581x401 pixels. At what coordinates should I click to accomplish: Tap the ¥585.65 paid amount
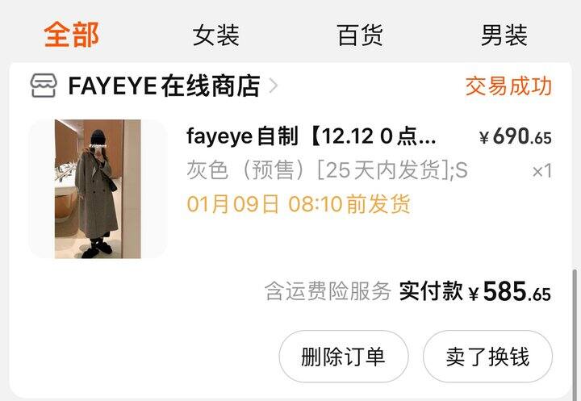coord(510,291)
